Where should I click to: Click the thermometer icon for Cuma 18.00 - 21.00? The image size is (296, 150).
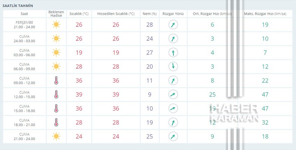tap(56, 122)
